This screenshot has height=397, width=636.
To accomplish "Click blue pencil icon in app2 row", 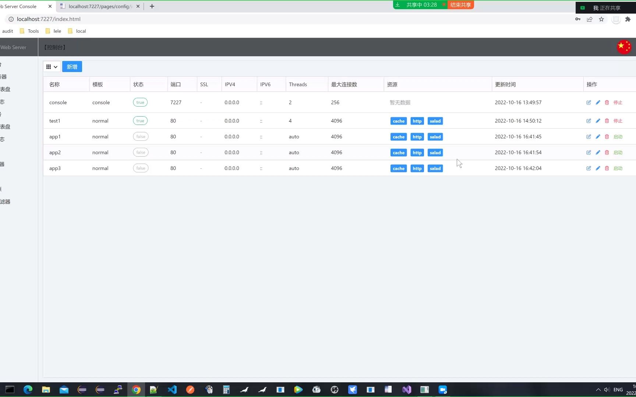I will (598, 153).
